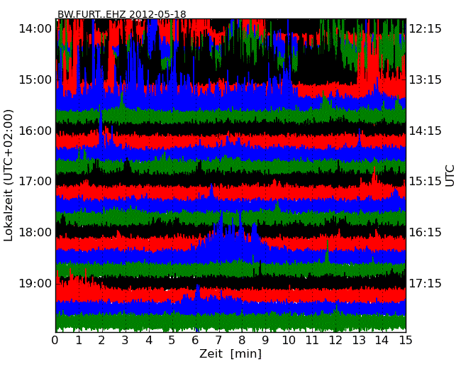Select the 5 minute tick label
This screenshot has width=461, height=369.
172,341
